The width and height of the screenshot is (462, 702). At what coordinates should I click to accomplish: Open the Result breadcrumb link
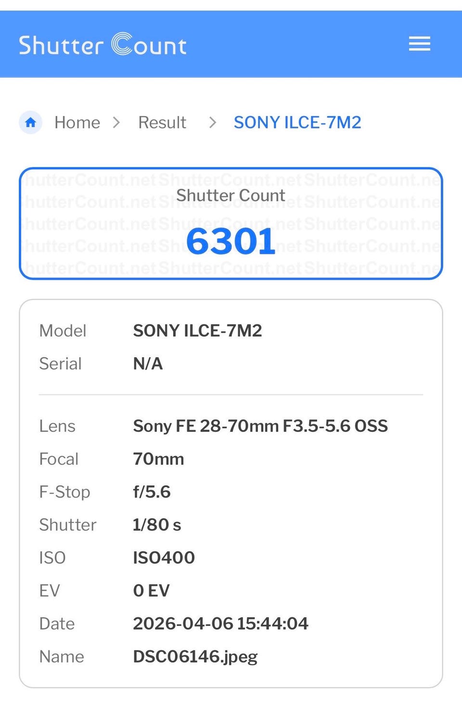click(x=162, y=122)
